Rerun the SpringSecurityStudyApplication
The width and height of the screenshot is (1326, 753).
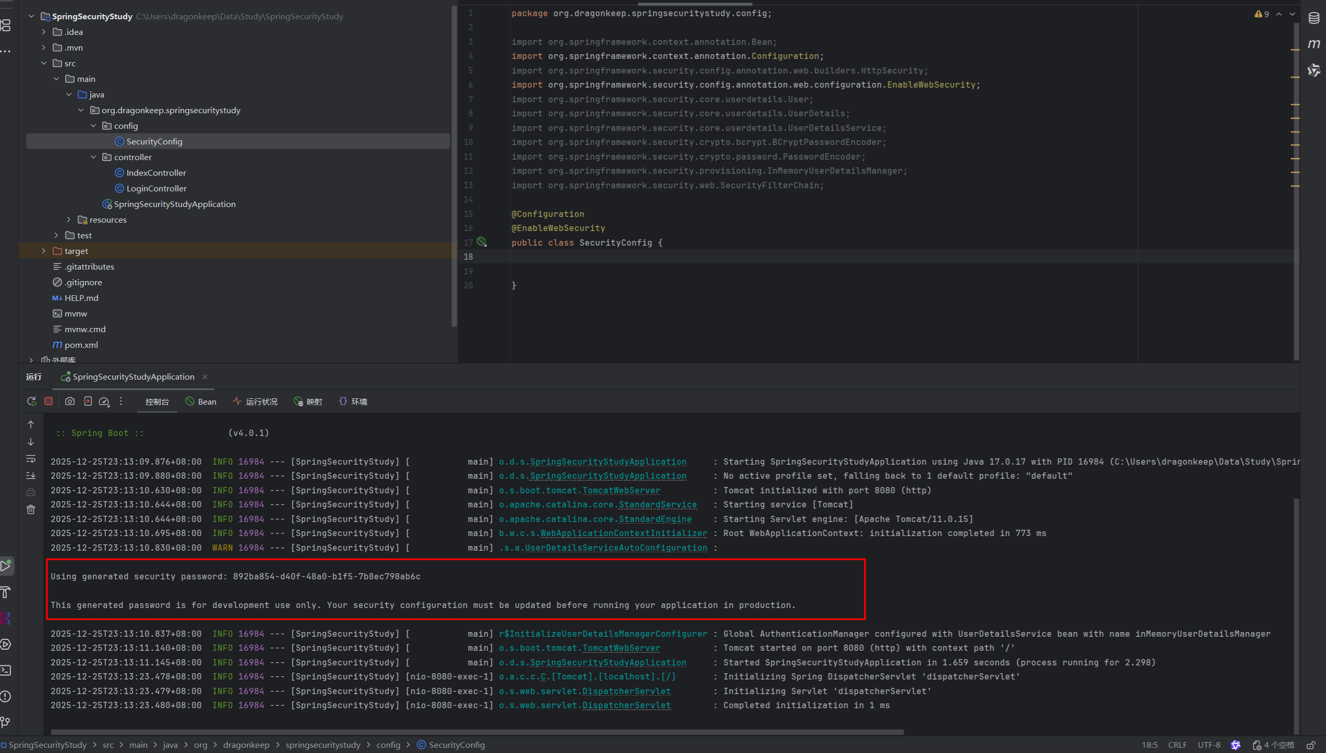(32, 401)
